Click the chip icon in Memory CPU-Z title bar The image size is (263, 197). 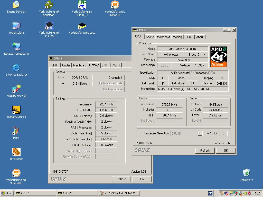pos(51,58)
